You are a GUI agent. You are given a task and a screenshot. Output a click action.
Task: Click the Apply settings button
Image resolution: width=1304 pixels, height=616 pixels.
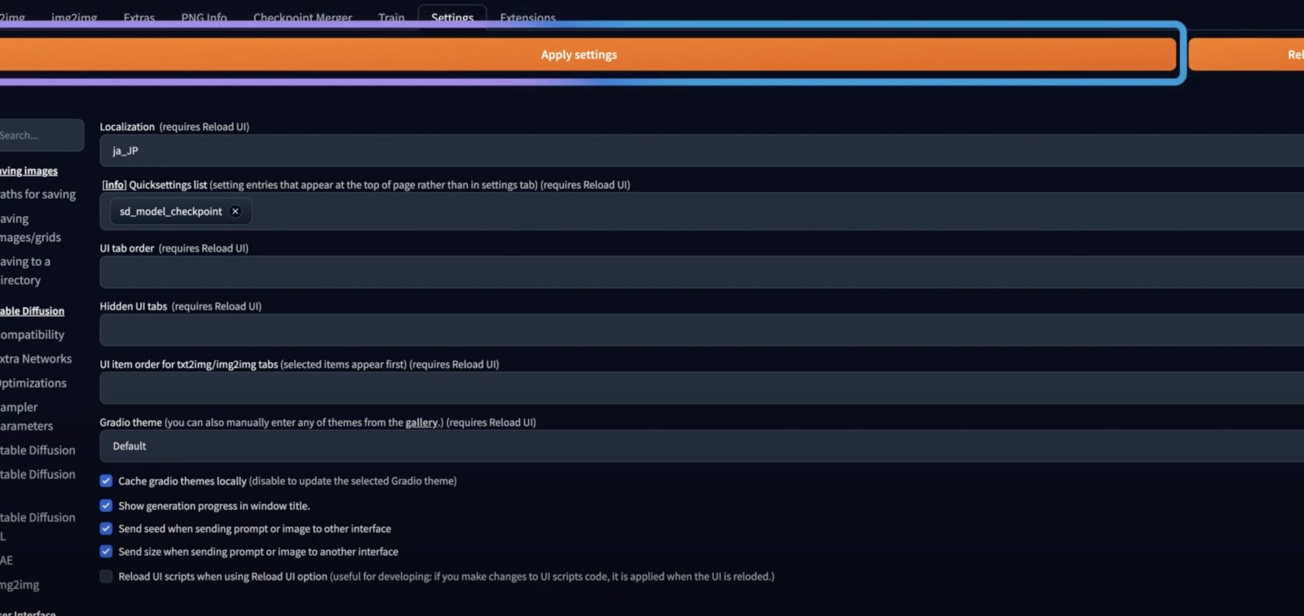coord(578,55)
